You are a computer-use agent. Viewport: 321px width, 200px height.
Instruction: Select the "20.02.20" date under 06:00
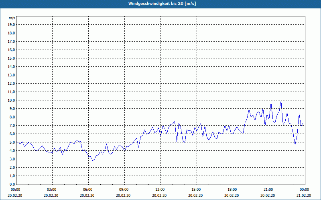pyautogui.click(x=87, y=195)
